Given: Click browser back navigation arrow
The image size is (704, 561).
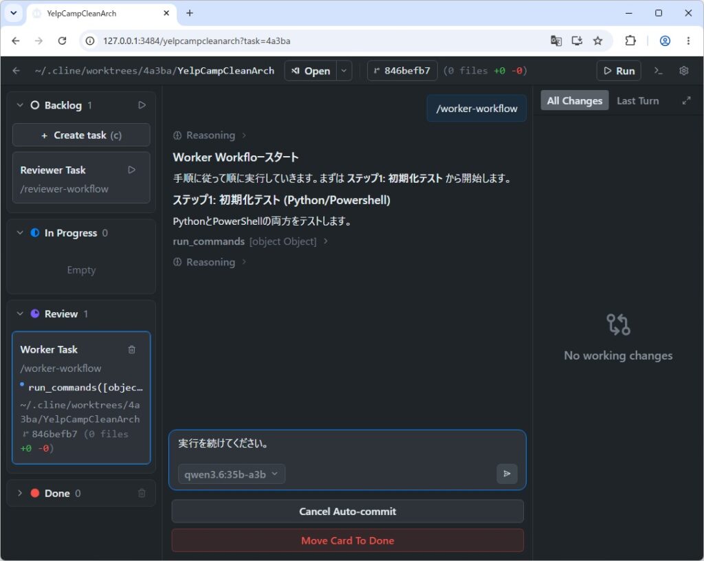Looking at the screenshot, I should (x=16, y=41).
